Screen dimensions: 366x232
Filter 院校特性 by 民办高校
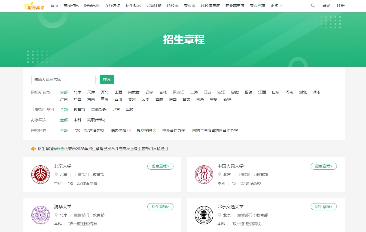(119, 131)
